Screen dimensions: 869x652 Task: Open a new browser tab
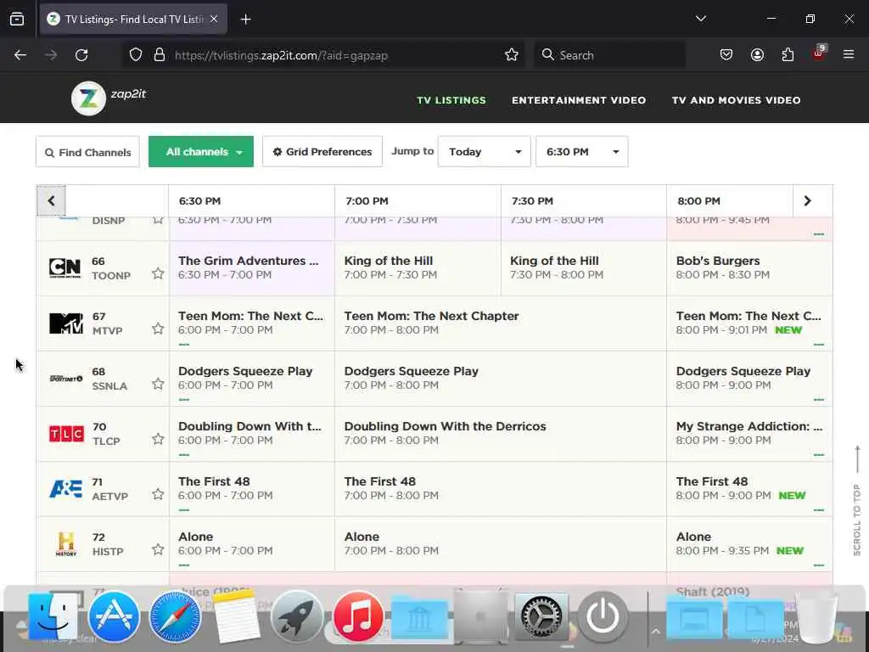(245, 20)
